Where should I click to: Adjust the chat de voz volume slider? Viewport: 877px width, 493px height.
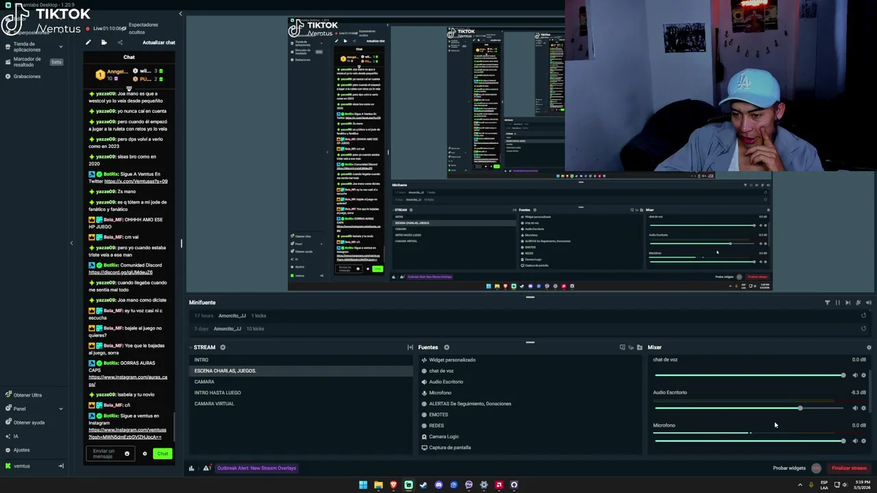tap(749, 375)
